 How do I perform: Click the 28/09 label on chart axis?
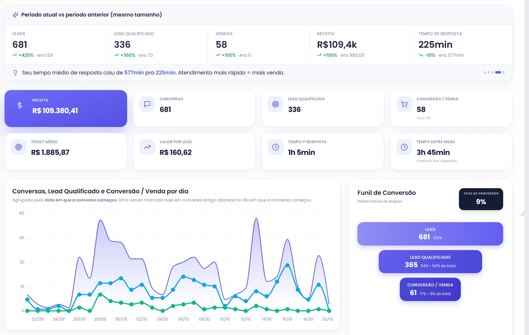coord(100,319)
